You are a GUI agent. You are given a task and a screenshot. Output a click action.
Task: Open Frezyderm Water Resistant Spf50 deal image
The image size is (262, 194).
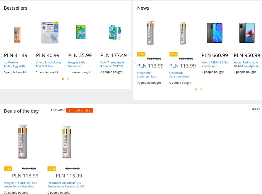pyautogui.click(x=67, y=142)
